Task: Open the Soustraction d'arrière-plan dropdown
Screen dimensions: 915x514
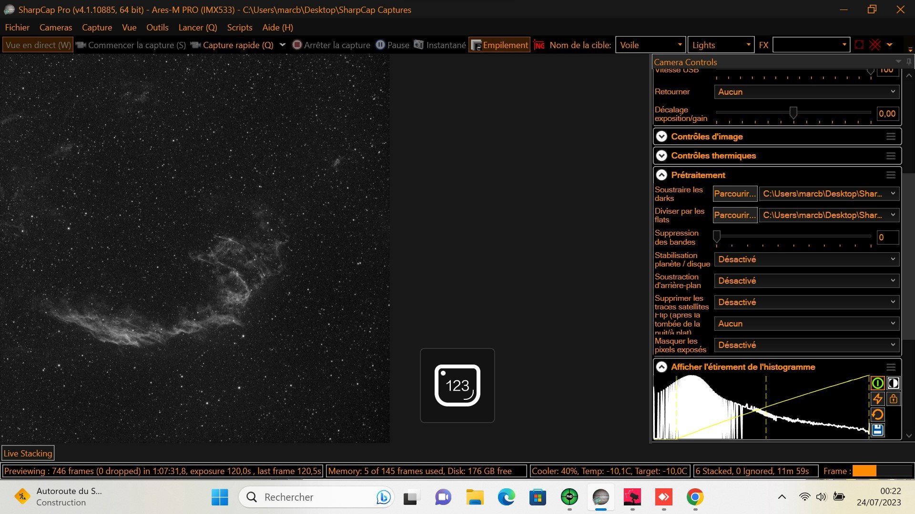Action: tap(806, 281)
